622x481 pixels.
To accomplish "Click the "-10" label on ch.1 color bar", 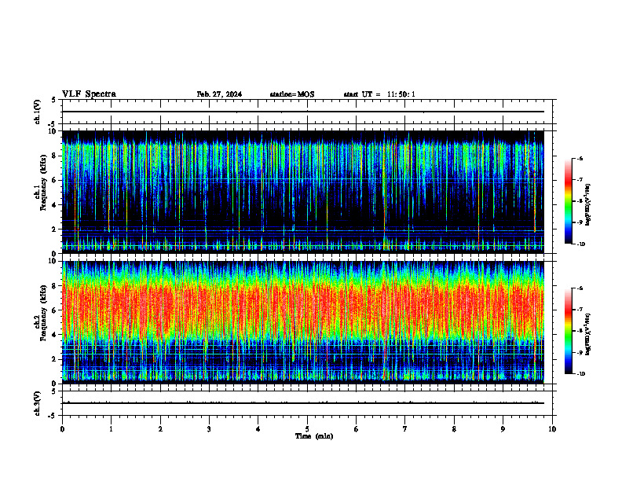I will pos(581,244).
